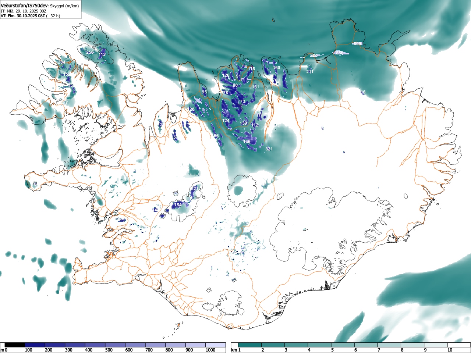Click the 500 label on the meter legend
The height and width of the screenshot is (353, 471).
109,350
